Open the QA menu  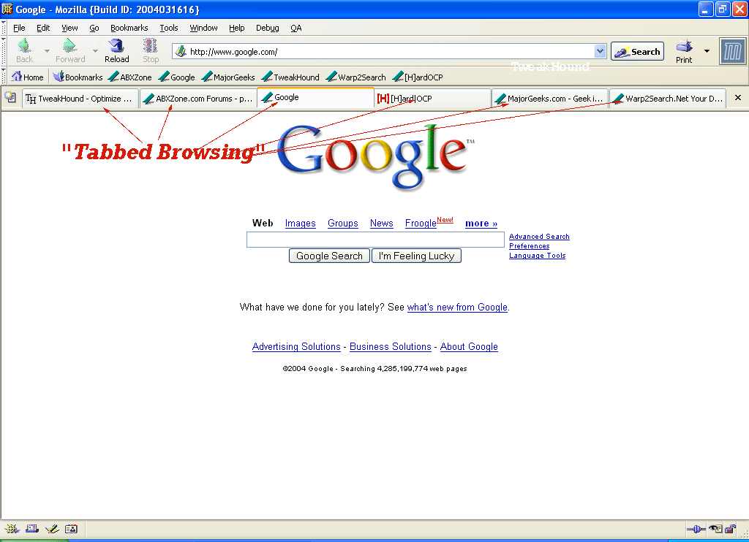click(x=296, y=28)
